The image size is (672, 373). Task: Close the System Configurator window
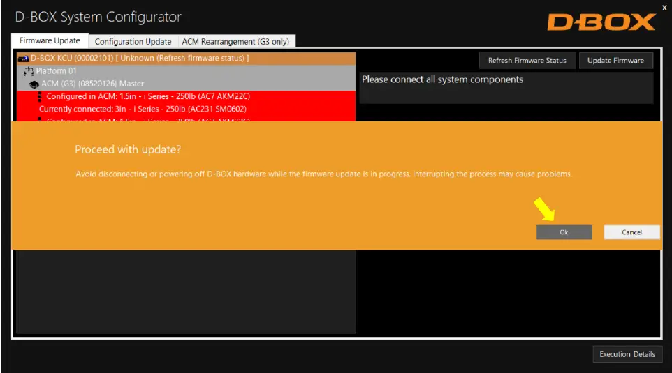(664, 8)
